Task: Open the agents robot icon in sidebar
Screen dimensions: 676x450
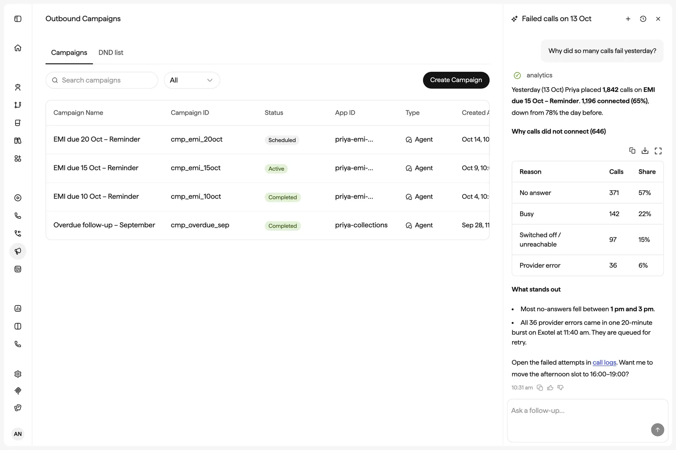Action: (x=18, y=87)
